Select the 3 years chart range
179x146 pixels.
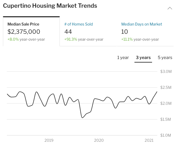pyautogui.click(x=143, y=57)
